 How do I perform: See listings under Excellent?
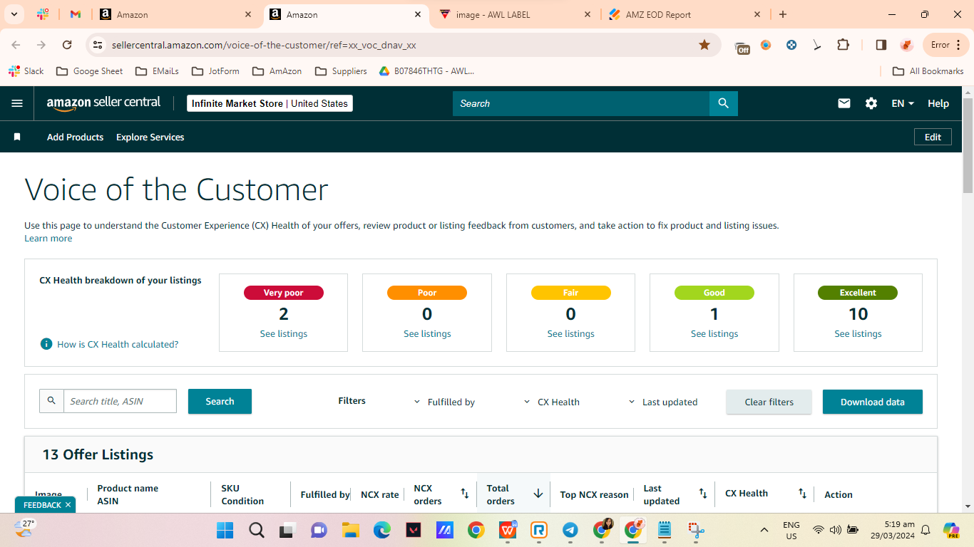[858, 333]
